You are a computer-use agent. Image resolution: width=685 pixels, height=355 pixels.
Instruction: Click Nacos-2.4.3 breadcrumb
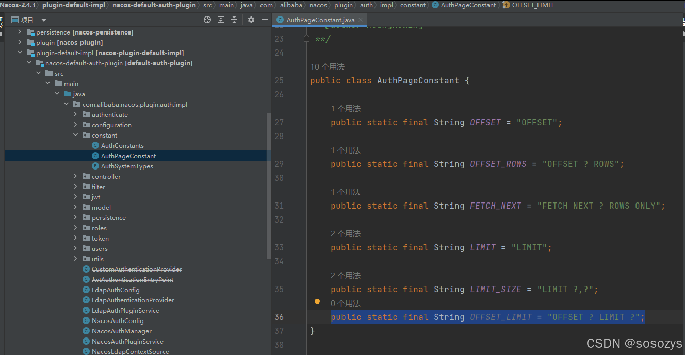tap(18, 5)
